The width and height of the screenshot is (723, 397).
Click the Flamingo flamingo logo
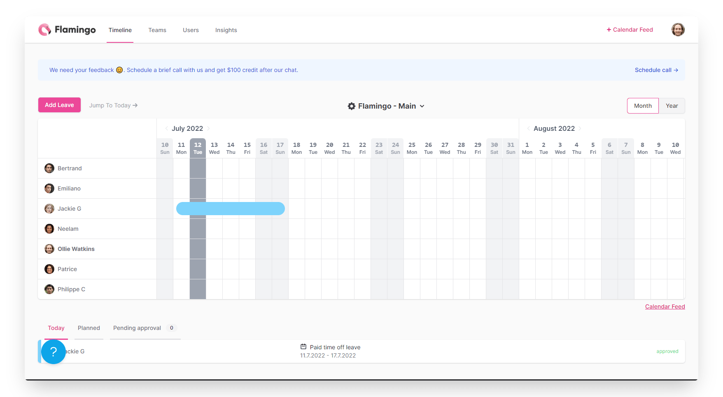tap(45, 30)
